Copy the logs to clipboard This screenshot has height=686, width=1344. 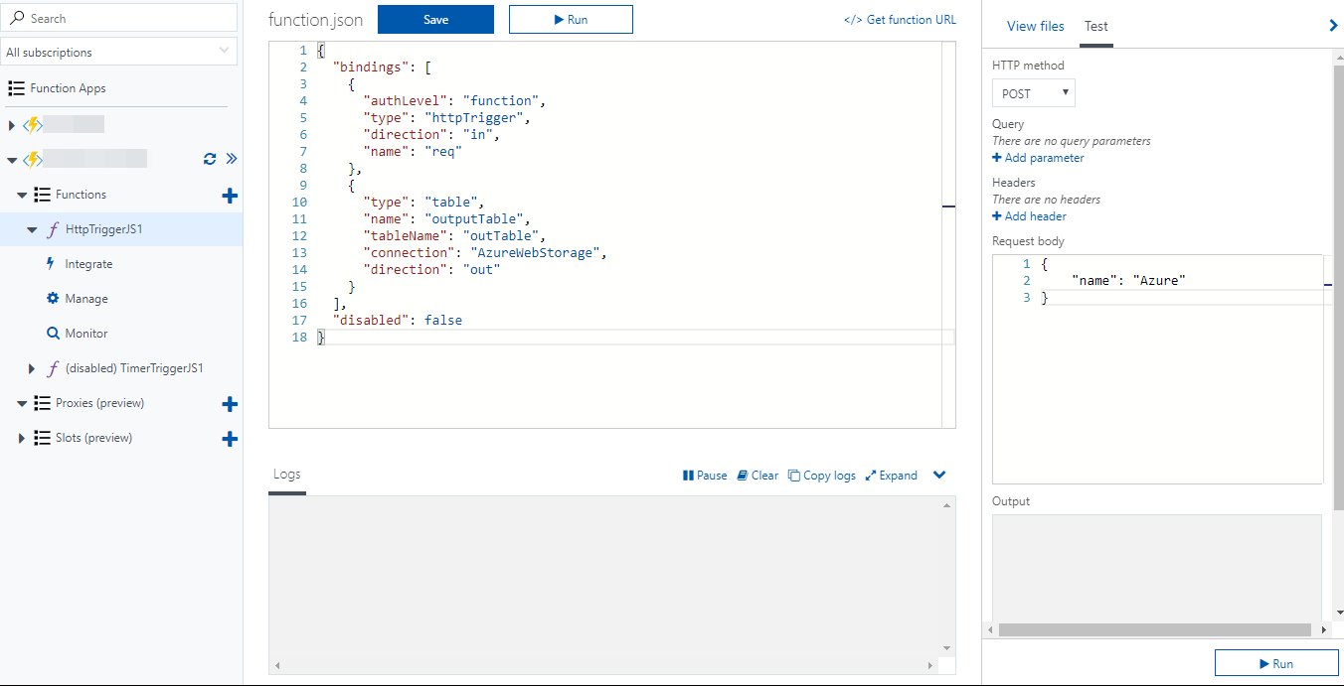click(822, 475)
